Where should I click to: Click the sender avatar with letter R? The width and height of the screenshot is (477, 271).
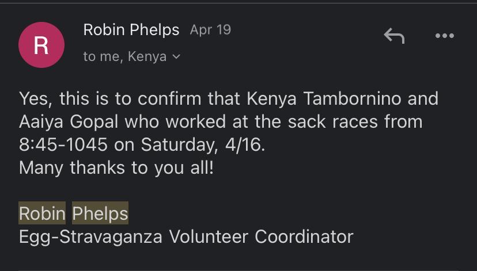[41, 45]
